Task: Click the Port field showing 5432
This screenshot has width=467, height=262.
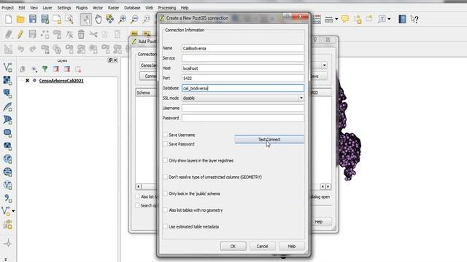Action: tap(243, 78)
